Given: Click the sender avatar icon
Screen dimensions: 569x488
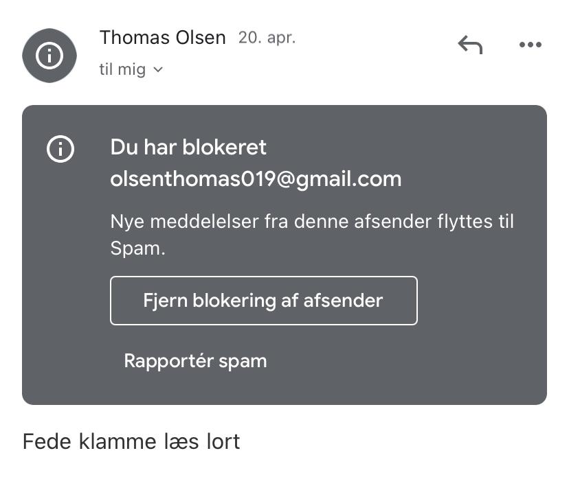Looking at the screenshot, I should [x=49, y=56].
